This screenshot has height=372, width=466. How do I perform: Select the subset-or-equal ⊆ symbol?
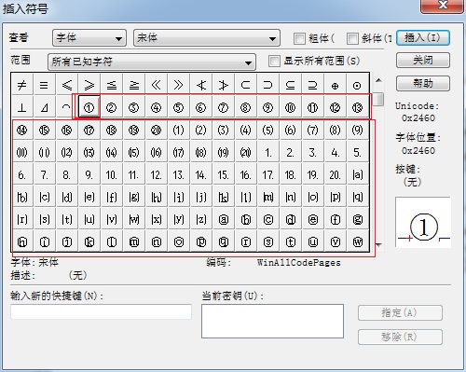[x=290, y=85]
